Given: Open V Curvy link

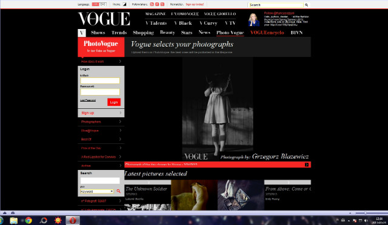Looking at the screenshot, I should click(x=209, y=23).
